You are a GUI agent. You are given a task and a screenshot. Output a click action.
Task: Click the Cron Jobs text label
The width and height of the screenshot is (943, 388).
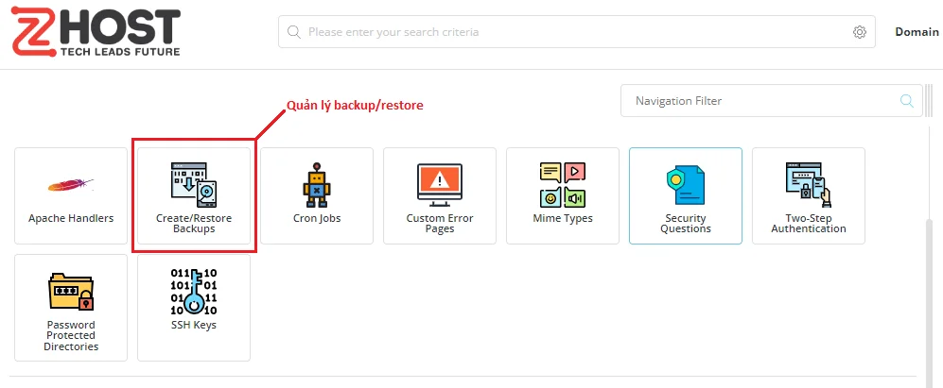coord(317,218)
